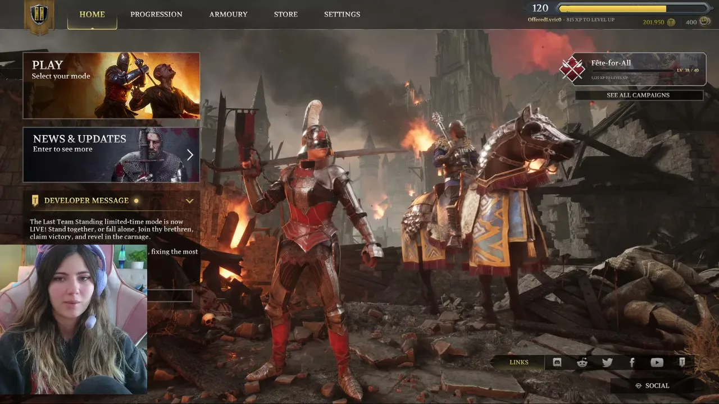Click the 400 crowns balance

tap(691, 22)
